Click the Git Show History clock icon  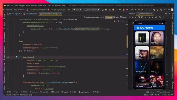(x=146, y=10)
